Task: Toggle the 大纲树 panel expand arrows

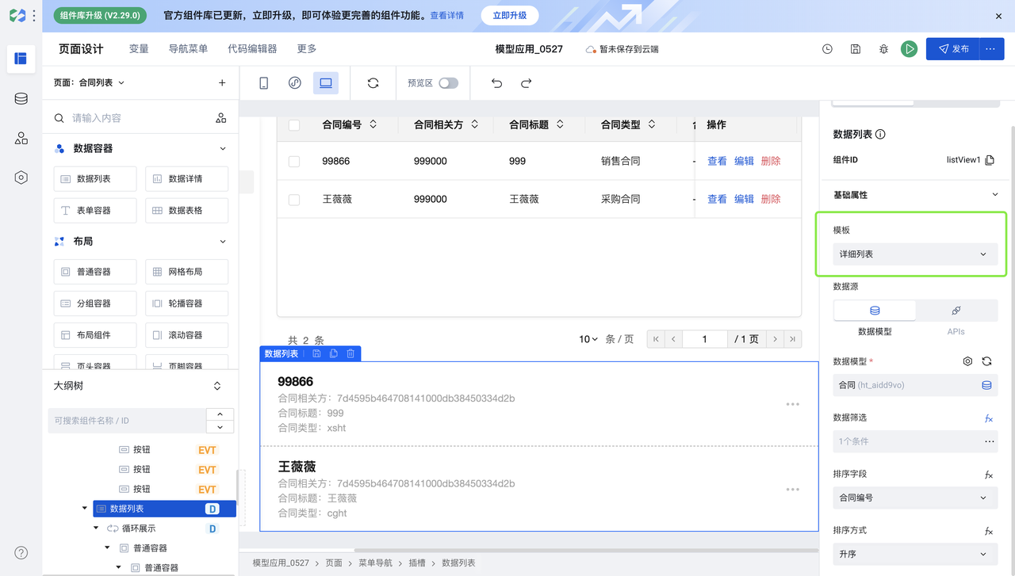Action: [x=217, y=387]
